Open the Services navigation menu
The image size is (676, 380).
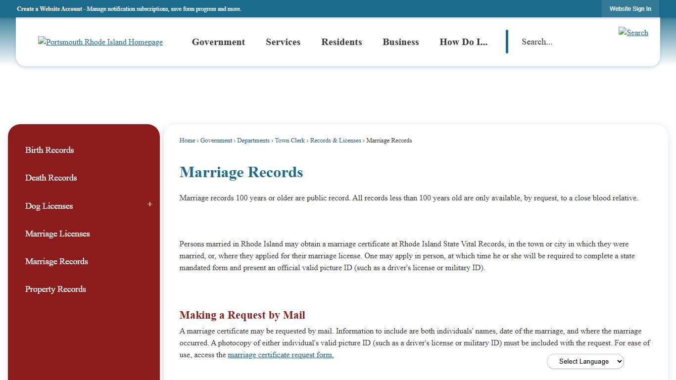[283, 42]
